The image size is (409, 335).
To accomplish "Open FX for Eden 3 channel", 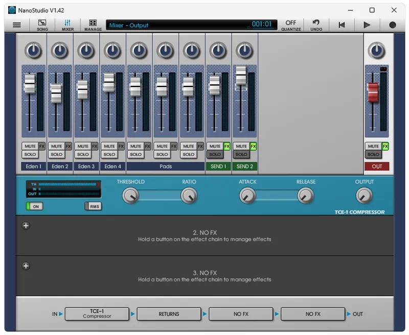I will pyautogui.click(x=95, y=146).
